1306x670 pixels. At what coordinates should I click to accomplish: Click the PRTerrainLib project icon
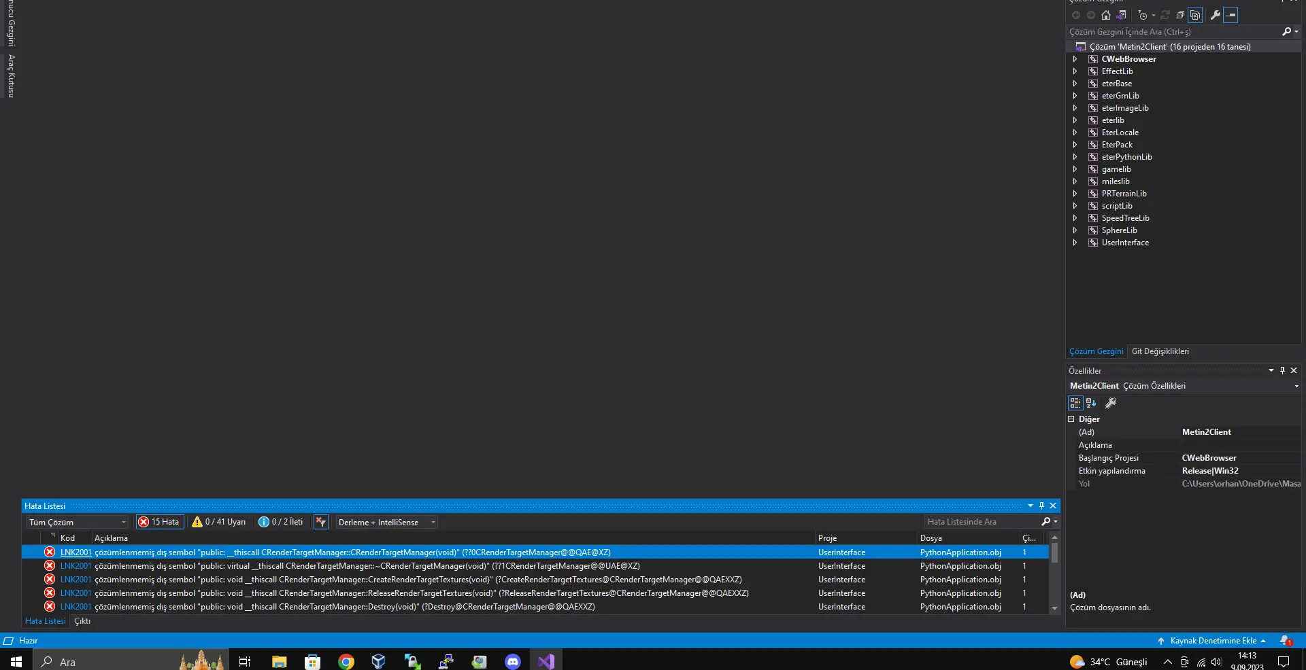tap(1093, 194)
